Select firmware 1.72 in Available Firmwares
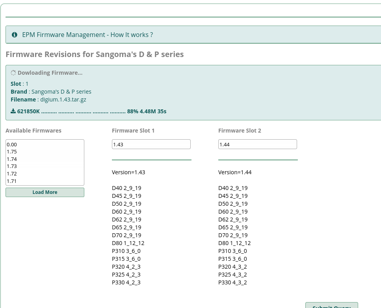The width and height of the screenshot is (381, 308). (x=45, y=173)
